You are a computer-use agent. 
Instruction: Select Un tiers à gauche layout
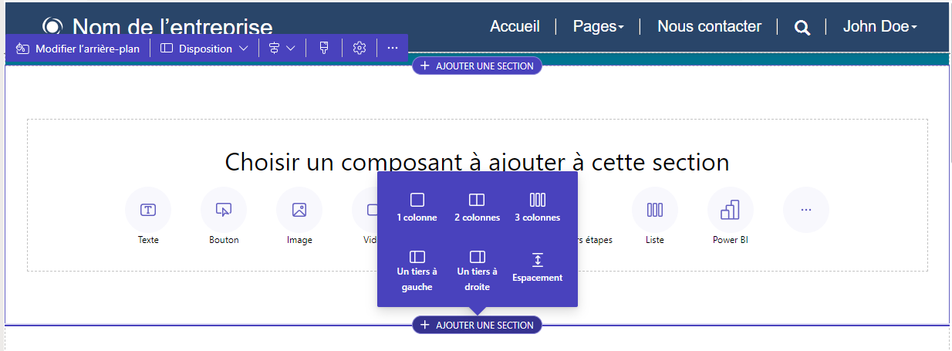click(x=417, y=270)
